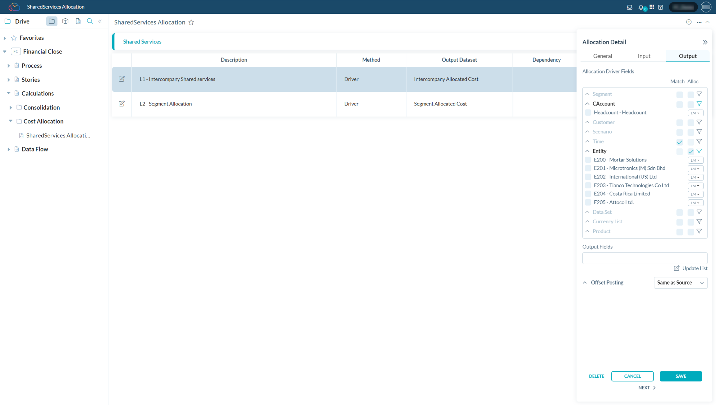Viewport: 716px width, 405px height.
Task: Expand the Consolidation folder in tree
Action: [x=11, y=108]
